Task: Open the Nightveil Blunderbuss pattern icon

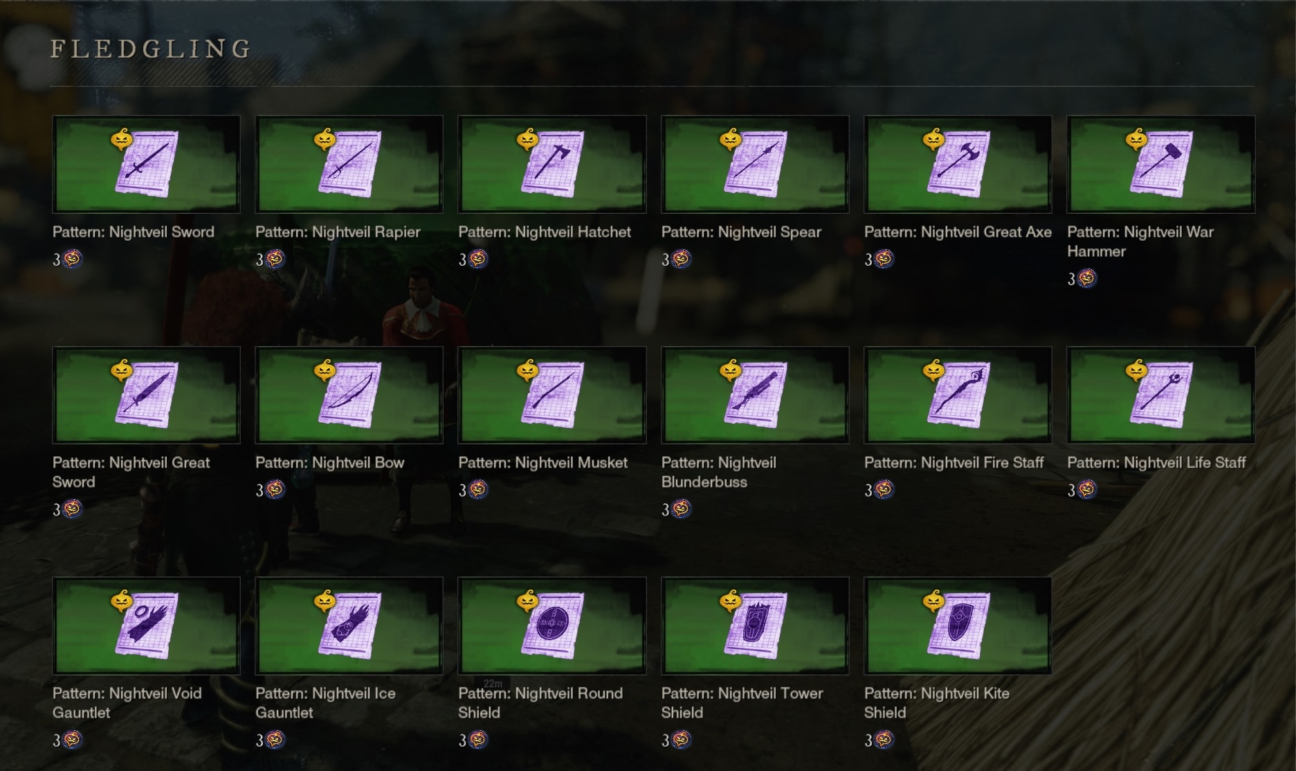Action: click(x=755, y=394)
